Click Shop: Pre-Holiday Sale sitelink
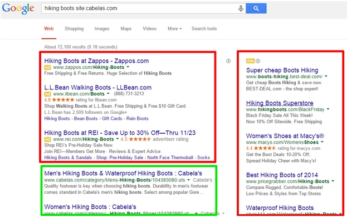347x217 pixels. [x=120, y=158]
